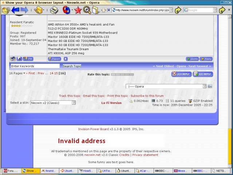The width and height of the screenshot is (233, 175).
Task: Click search Go arrow beside Google field
Action: (222, 10)
